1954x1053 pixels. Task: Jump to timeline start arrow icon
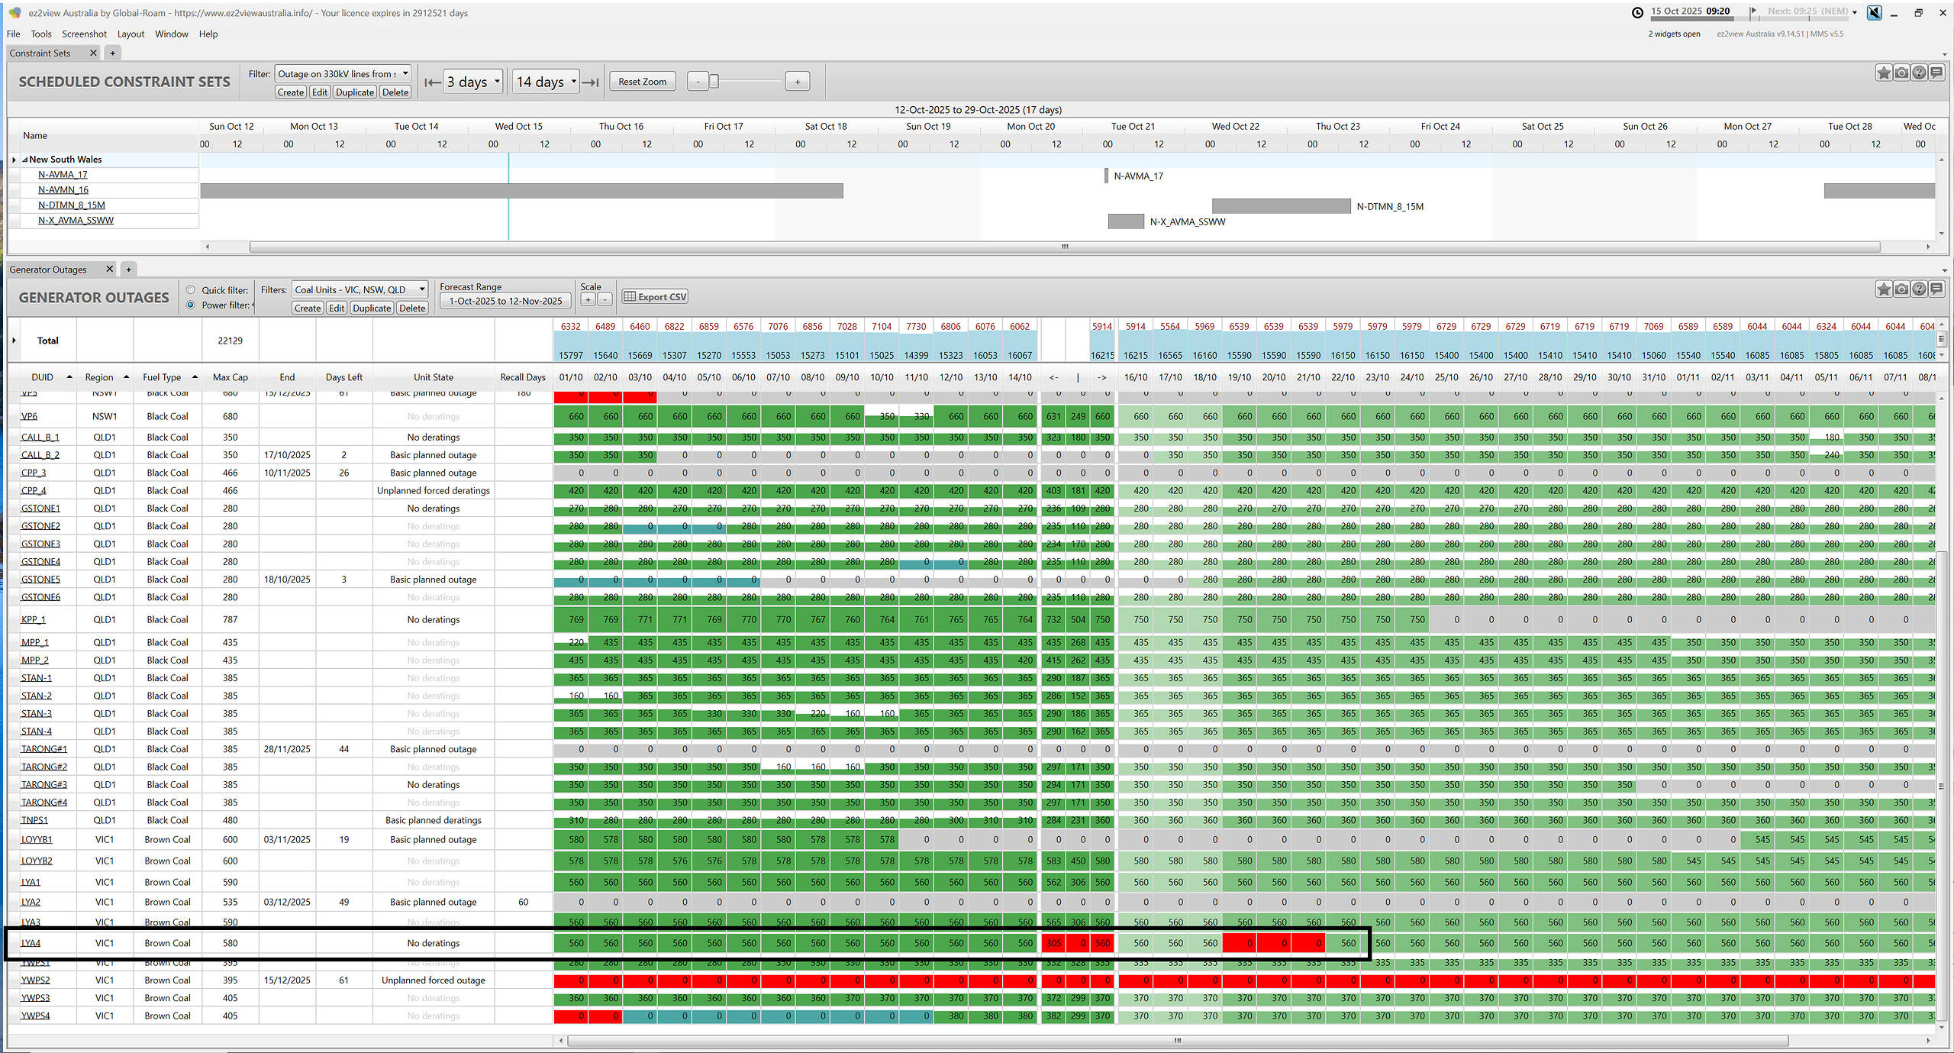pyautogui.click(x=432, y=82)
